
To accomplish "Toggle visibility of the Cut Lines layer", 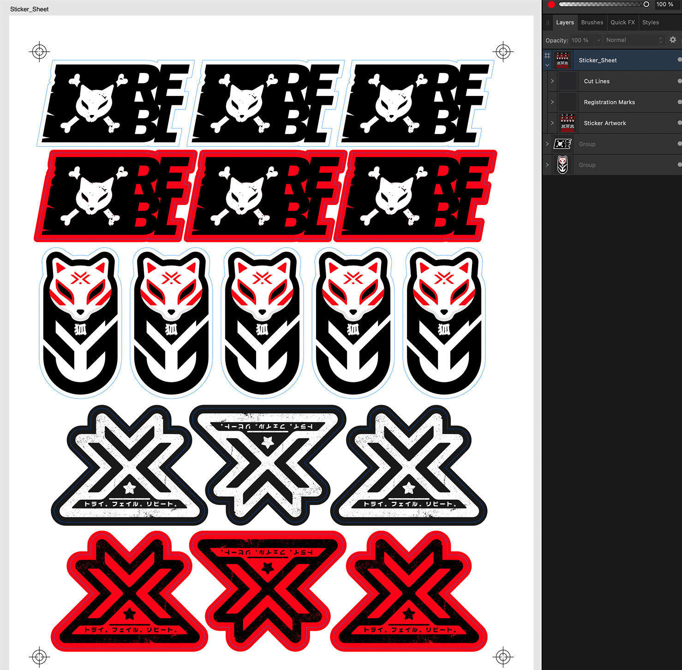I will click(x=679, y=81).
